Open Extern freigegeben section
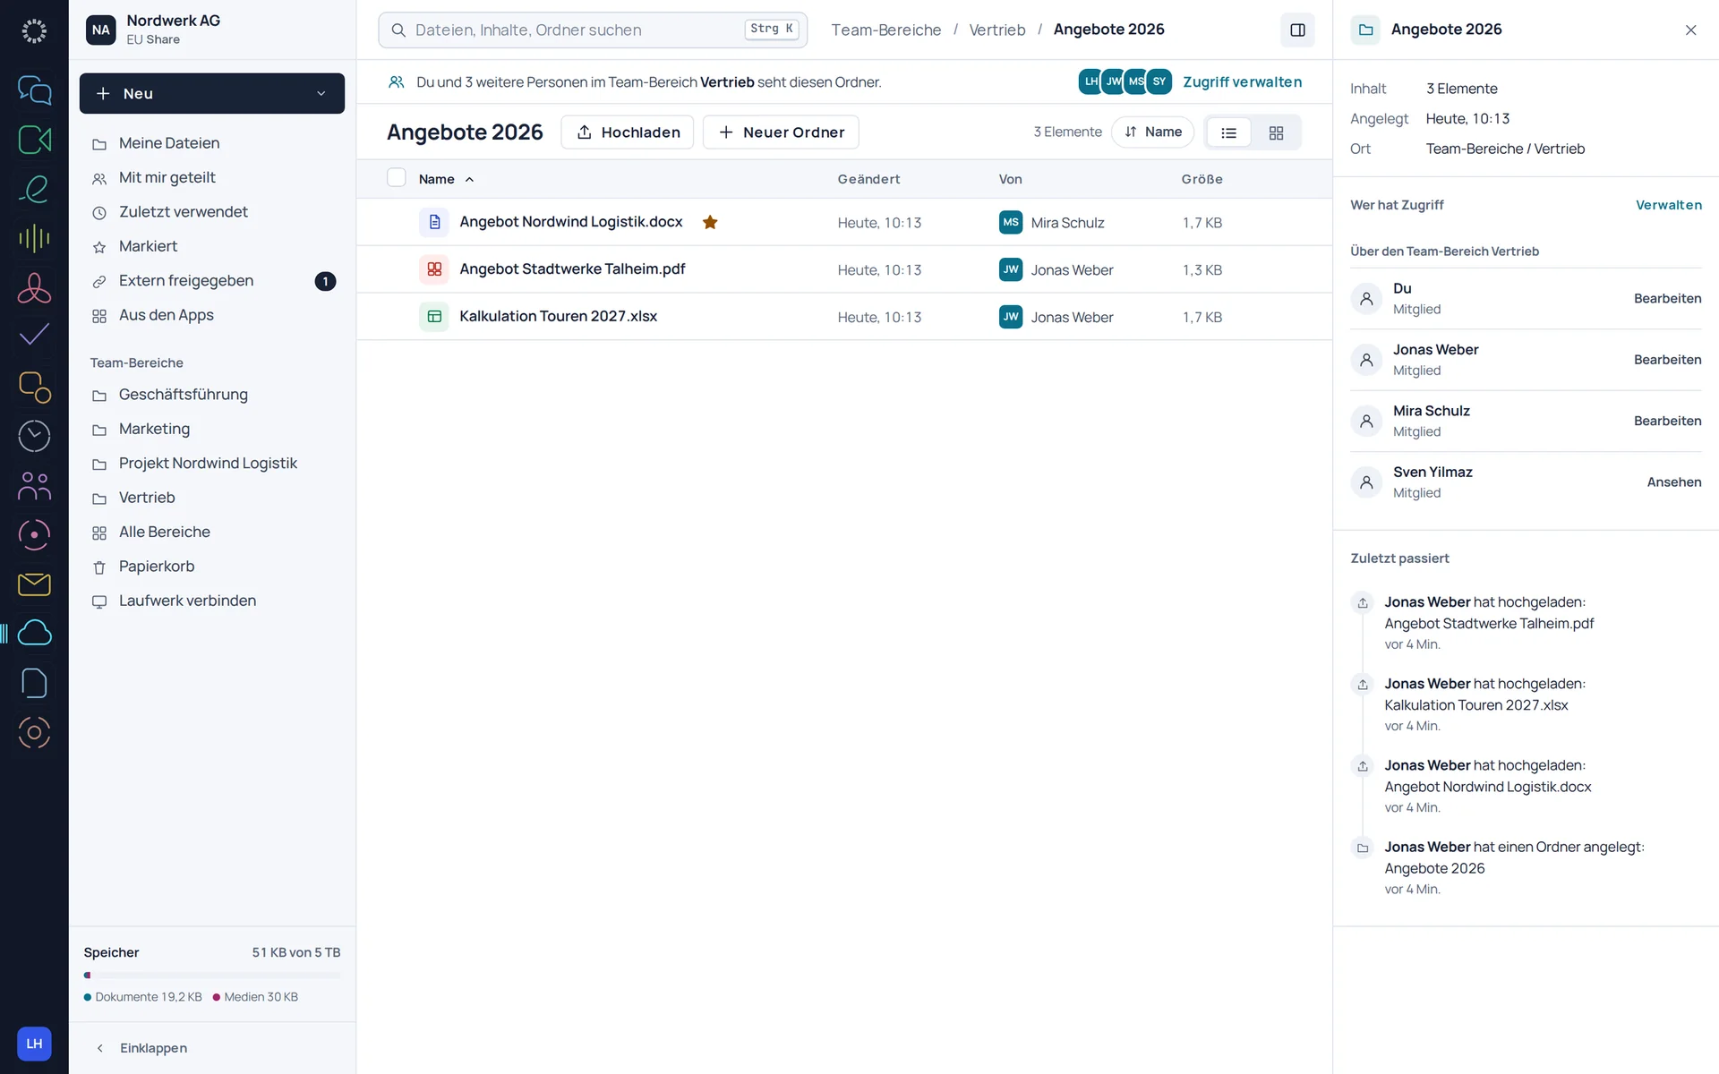The image size is (1719, 1074). [212, 280]
